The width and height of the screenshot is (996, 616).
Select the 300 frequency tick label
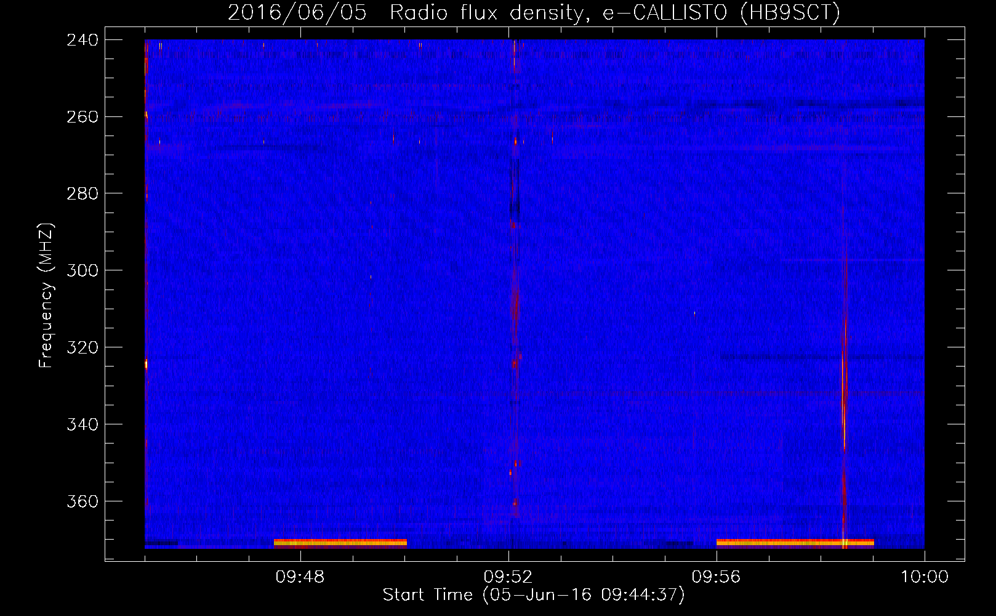(82, 271)
